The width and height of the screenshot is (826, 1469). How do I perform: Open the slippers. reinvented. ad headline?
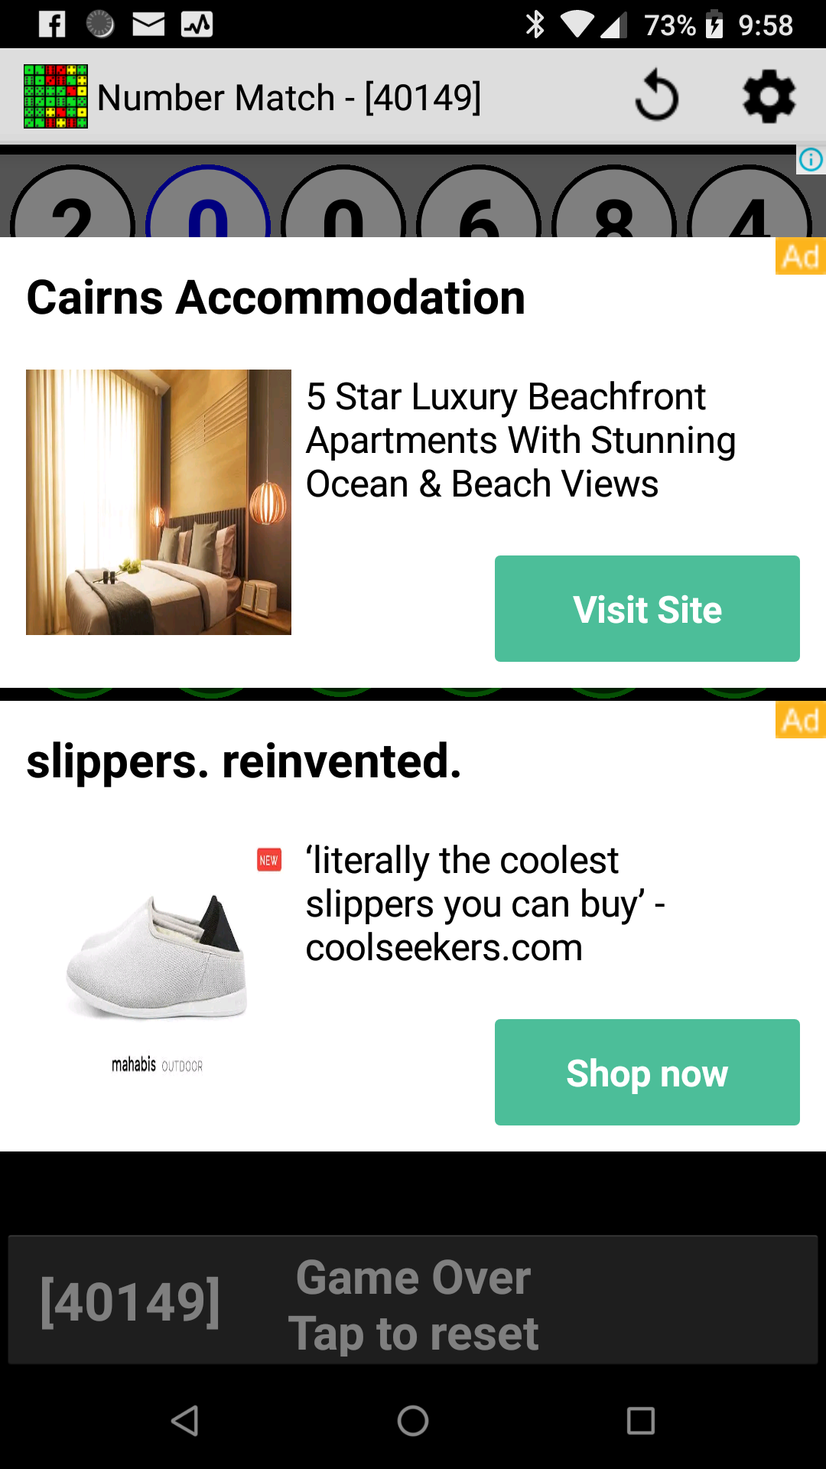[x=244, y=761]
